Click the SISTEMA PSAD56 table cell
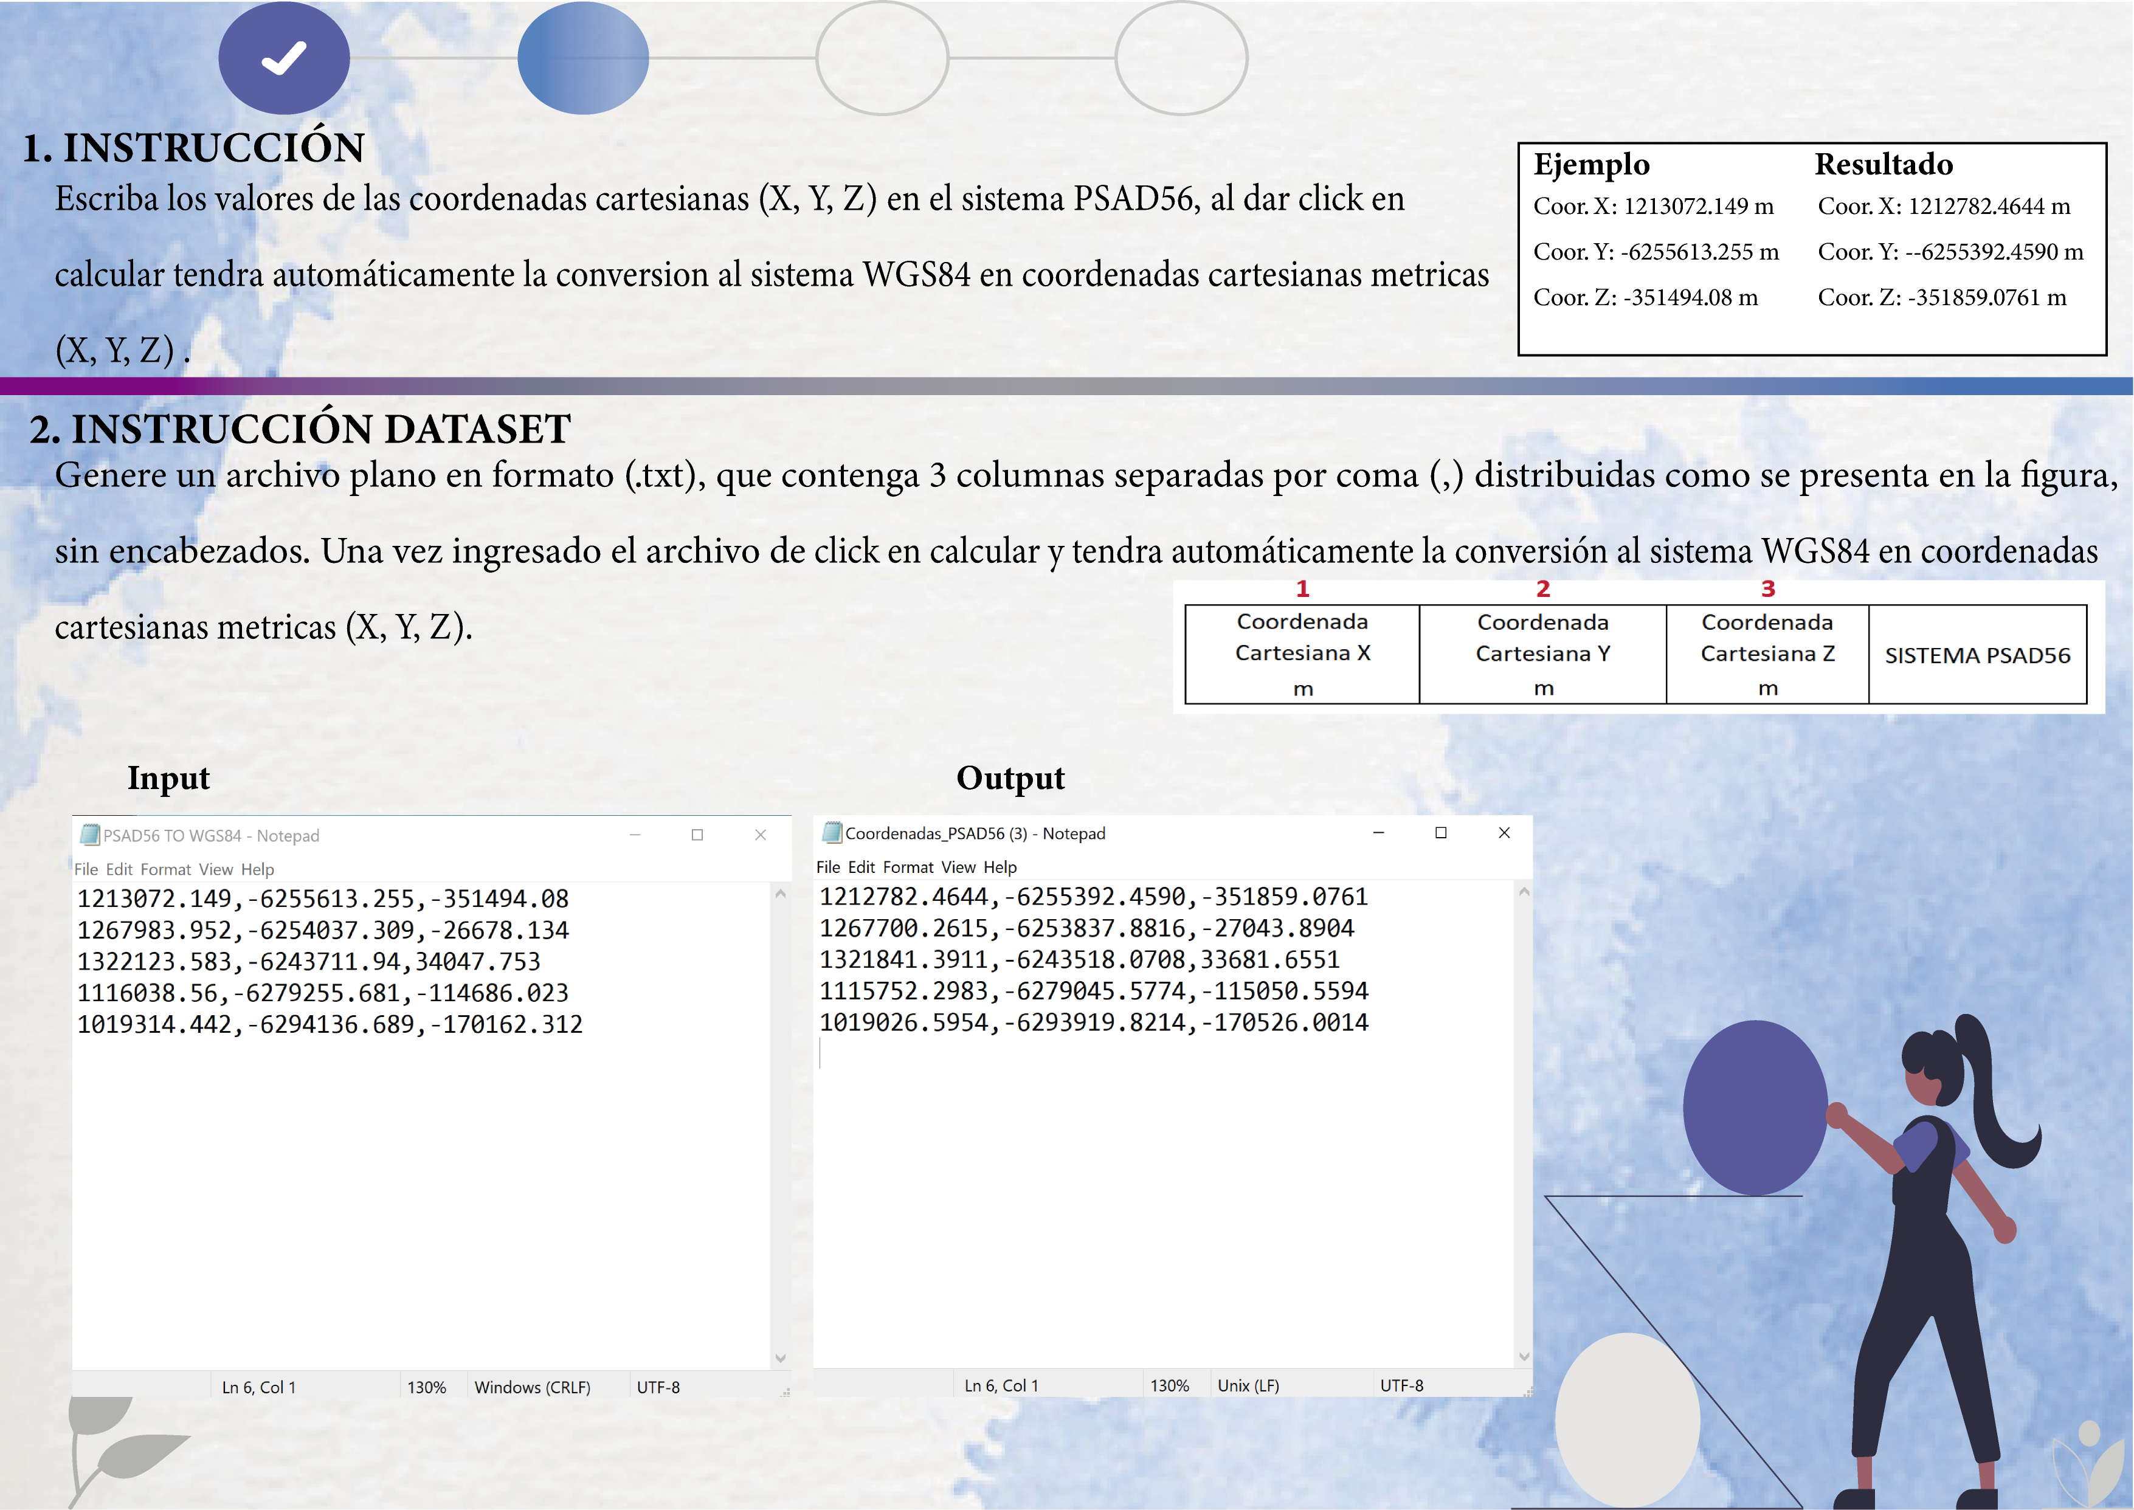This screenshot has height=1510, width=2134. coord(1977,655)
